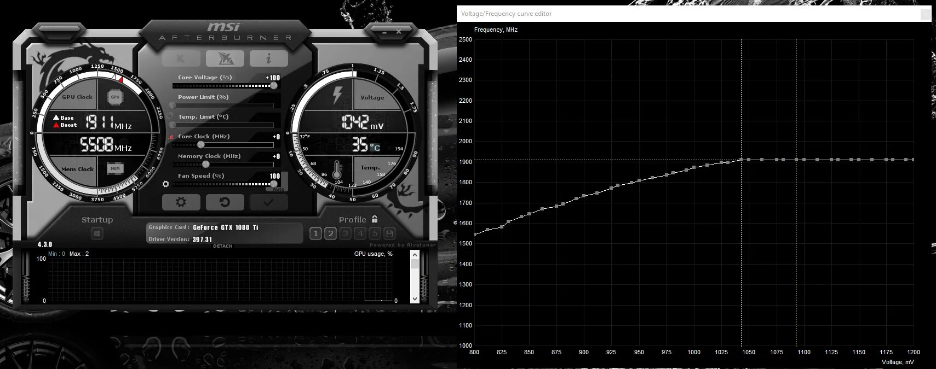The height and width of the screenshot is (369, 936).
Task: Open the Kombustor stress test button
Action: [x=181, y=58]
